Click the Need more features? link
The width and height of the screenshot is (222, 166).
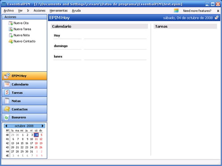click(197, 11)
